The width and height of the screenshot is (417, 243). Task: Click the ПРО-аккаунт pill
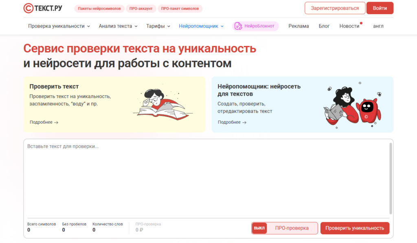[141, 9]
